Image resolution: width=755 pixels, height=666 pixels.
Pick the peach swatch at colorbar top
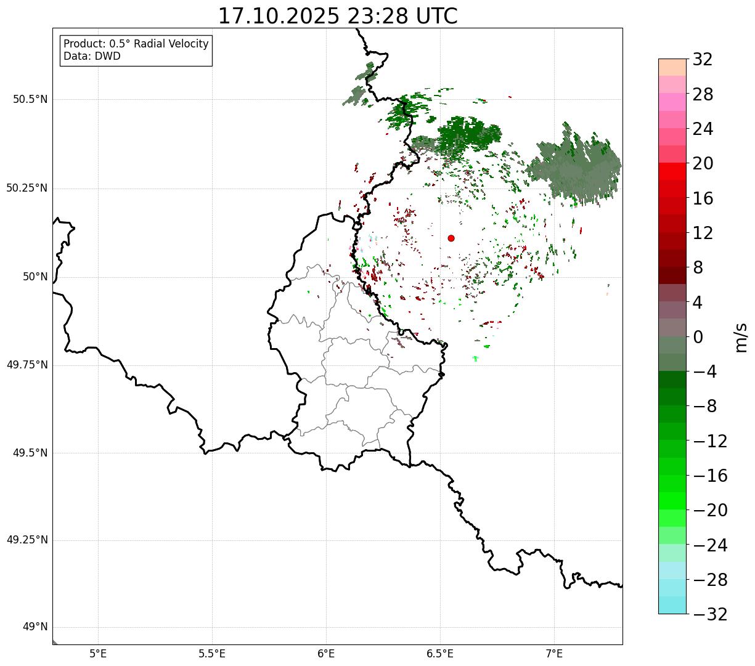tap(672, 67)
